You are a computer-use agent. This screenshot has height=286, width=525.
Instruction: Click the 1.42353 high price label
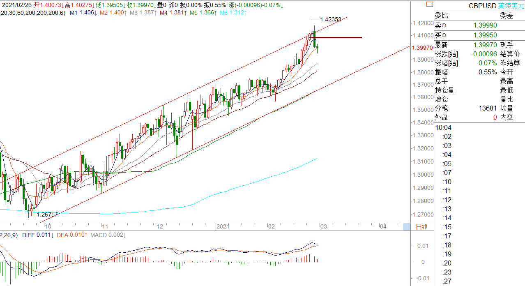332,19
